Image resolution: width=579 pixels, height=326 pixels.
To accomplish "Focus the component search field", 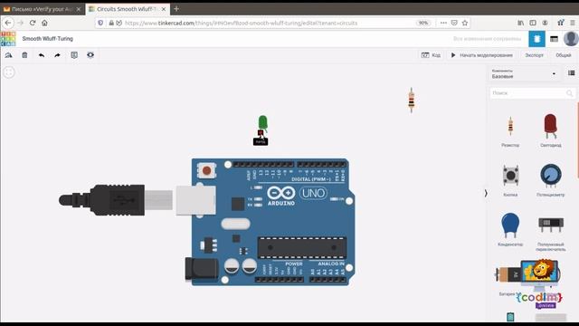I will (x=532, y=93).
